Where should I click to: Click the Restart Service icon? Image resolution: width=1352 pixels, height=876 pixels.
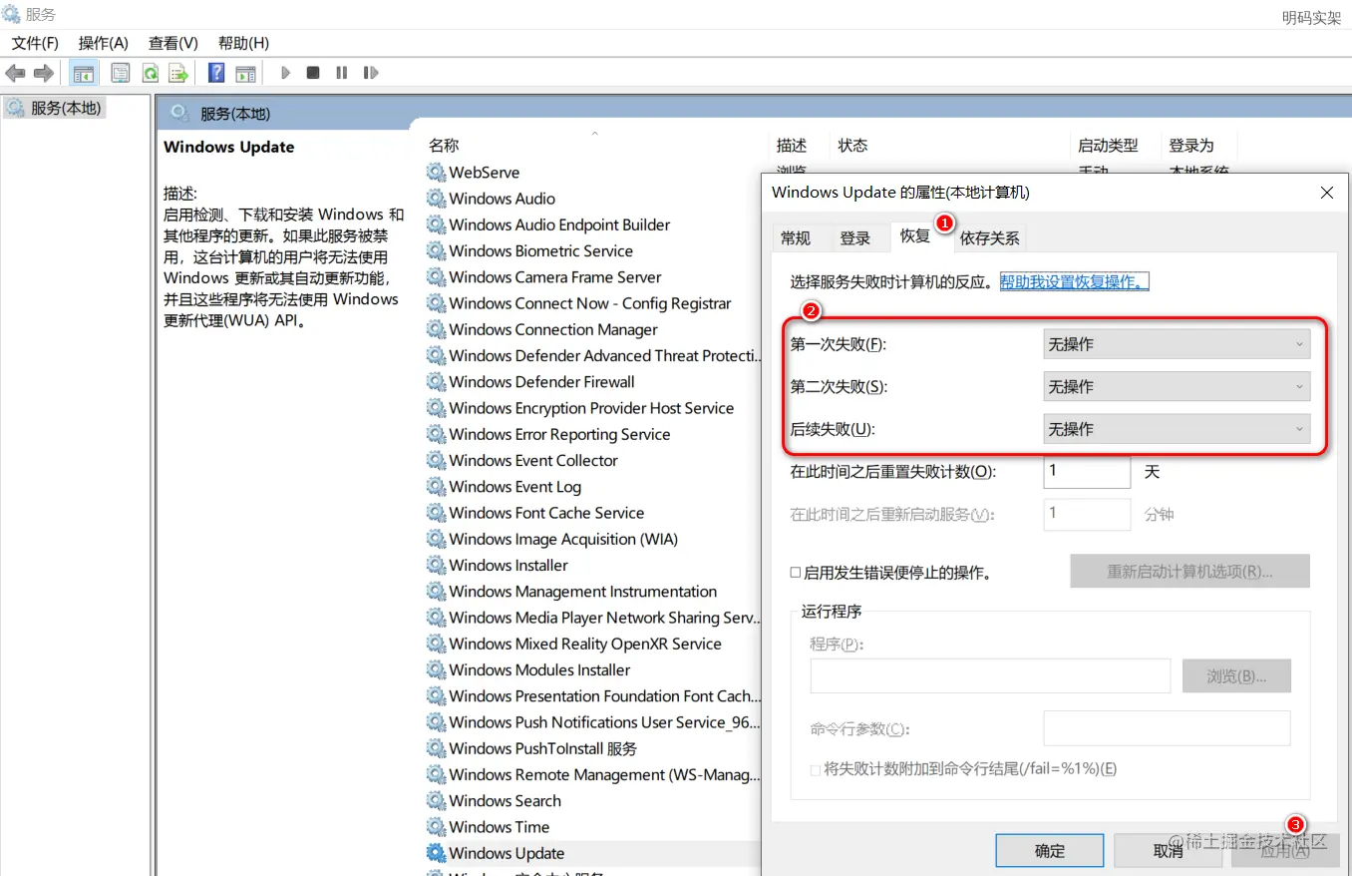tap(371, 73)
